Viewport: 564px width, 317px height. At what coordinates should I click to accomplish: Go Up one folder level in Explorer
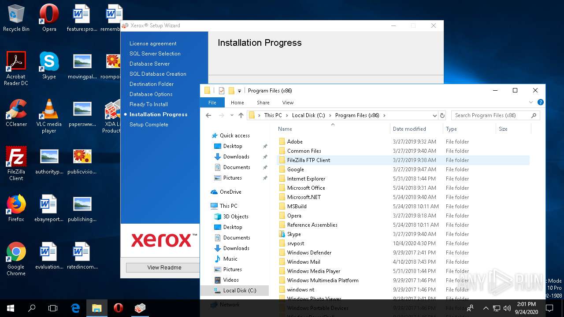point(241,115)
